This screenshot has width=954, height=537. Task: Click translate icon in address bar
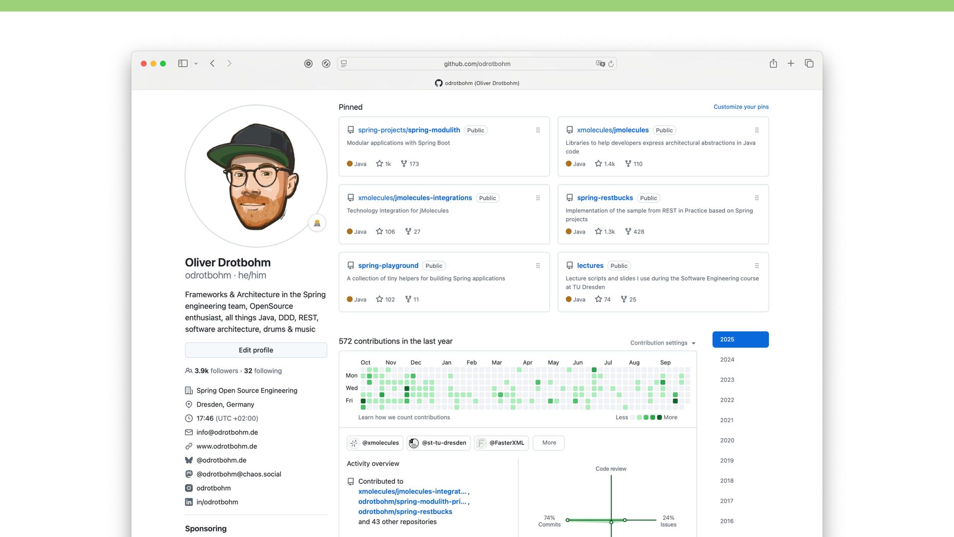[x=600, y=64]
